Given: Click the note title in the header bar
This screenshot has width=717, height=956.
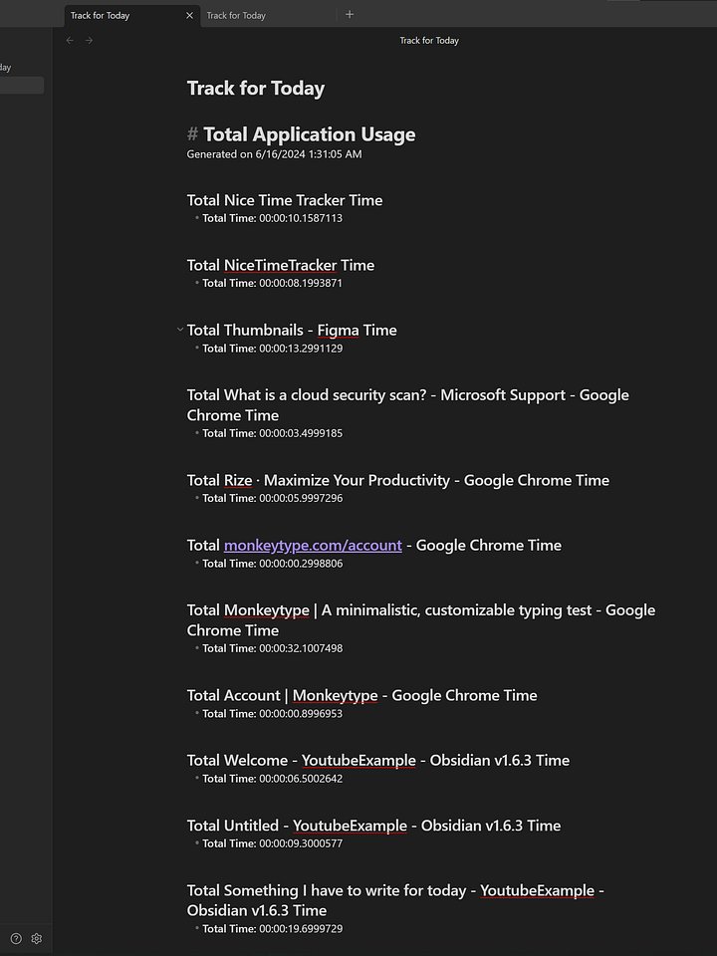Looking at the screenshot, I should 429,41.
